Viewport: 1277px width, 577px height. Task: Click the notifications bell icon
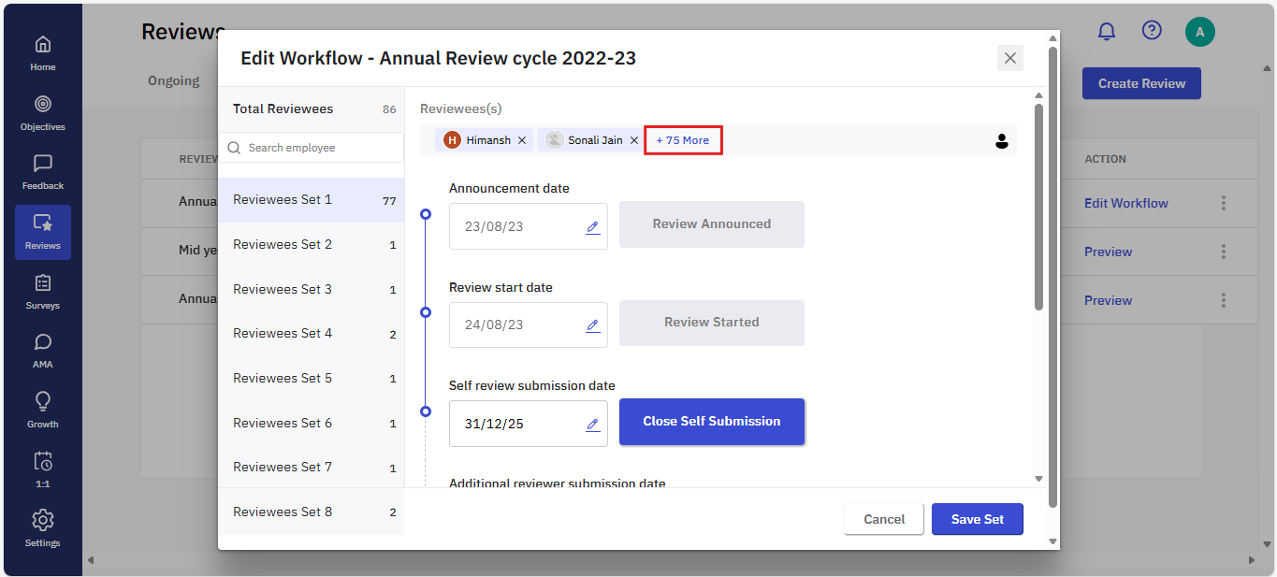[1107, 32]
